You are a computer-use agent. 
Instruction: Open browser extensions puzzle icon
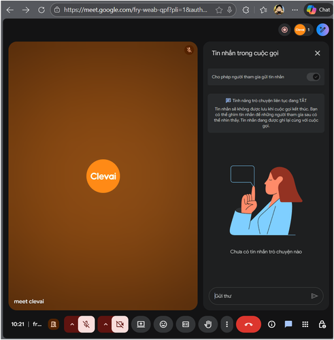[246, 10]
